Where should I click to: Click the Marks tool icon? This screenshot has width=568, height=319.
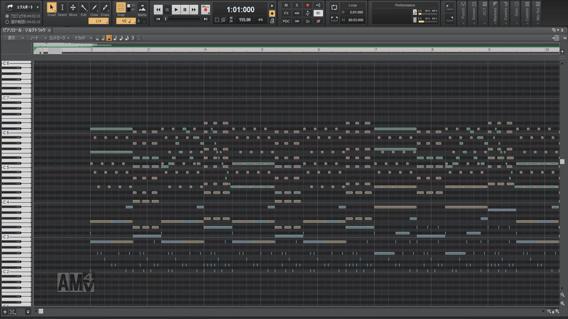click(142, 8)
